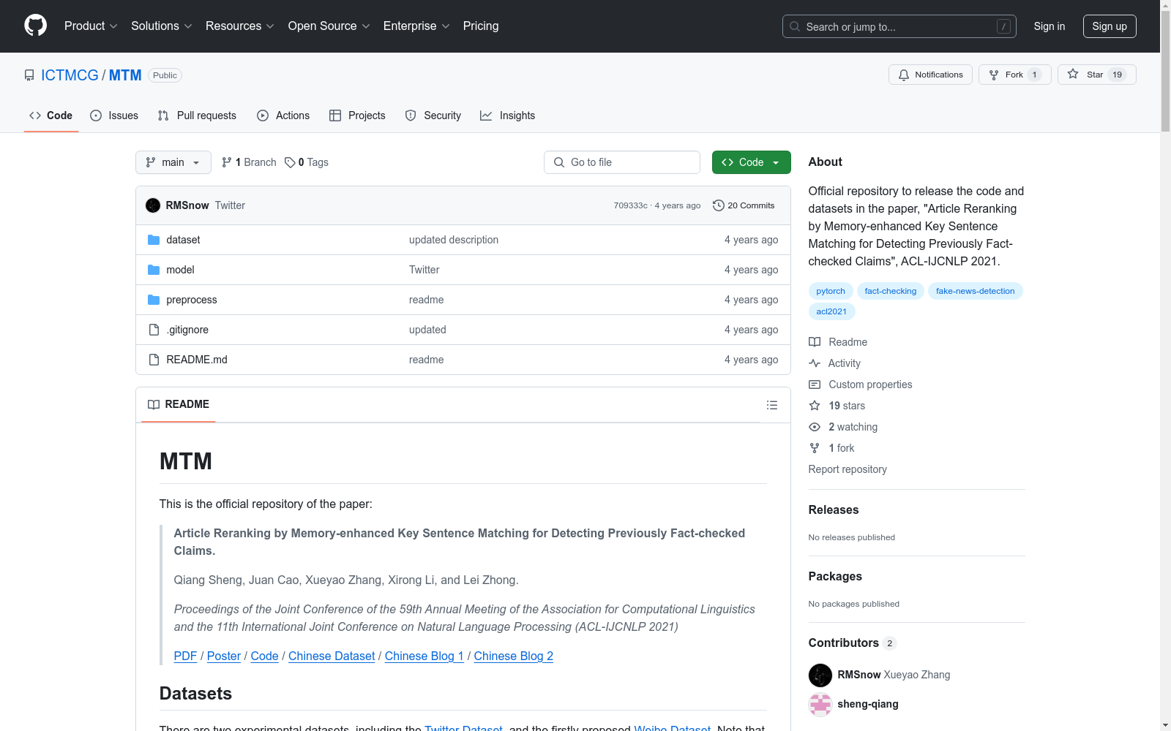Click the fork icon beside 1 fork

(815, 448)
